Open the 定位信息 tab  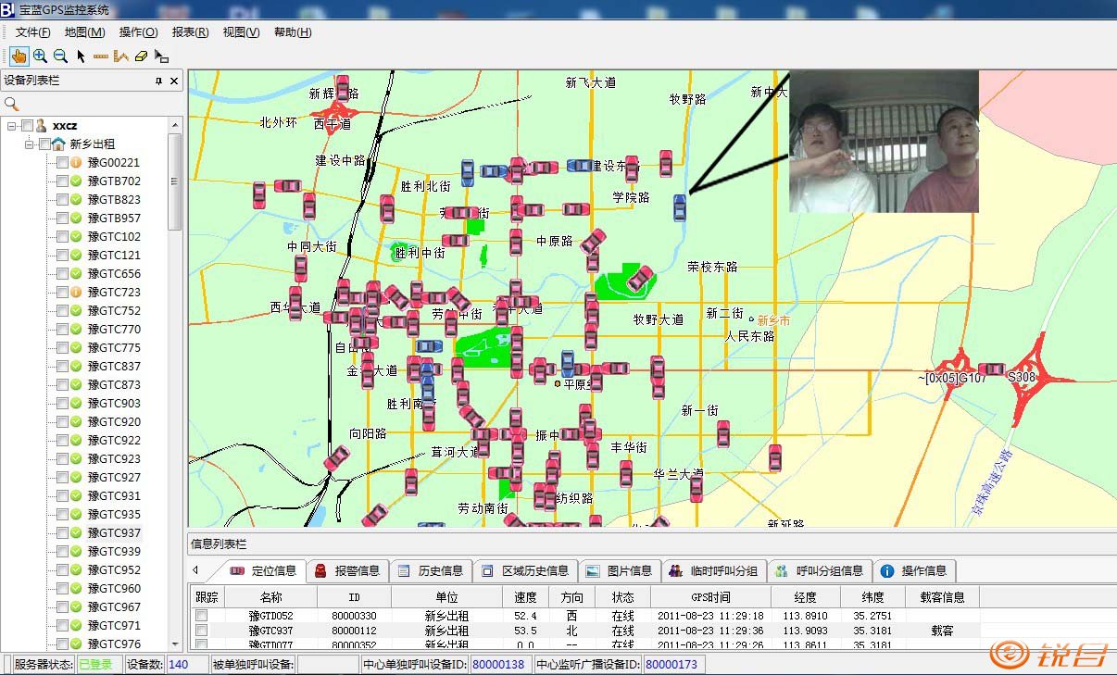[x=264, y=570]
